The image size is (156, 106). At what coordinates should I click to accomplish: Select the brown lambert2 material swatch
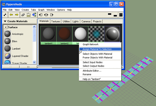click(64, 34)
